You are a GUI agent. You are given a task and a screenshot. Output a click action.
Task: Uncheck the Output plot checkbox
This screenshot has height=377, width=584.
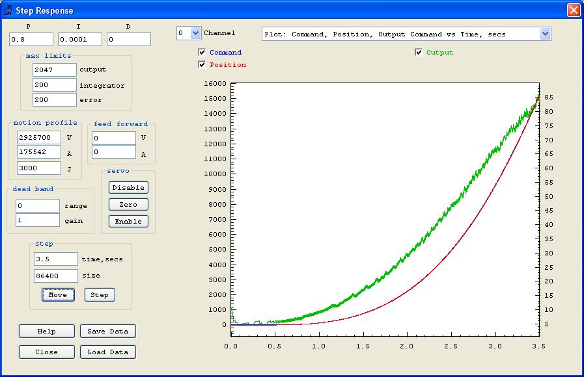tap(419, 53)
